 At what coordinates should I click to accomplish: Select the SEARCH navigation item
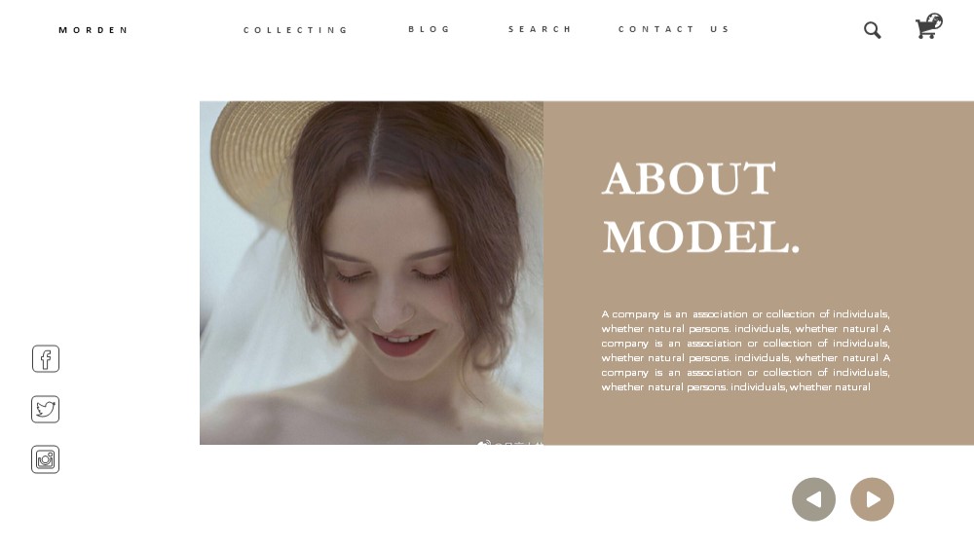click(540, 29)
